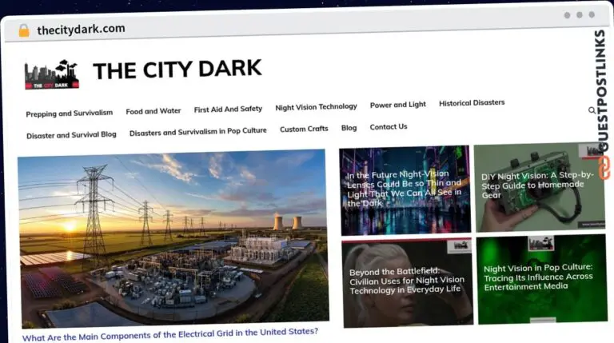Navigate to Historical Disasters page
This screenshot has height=343, width=614.
pos(472,102)
